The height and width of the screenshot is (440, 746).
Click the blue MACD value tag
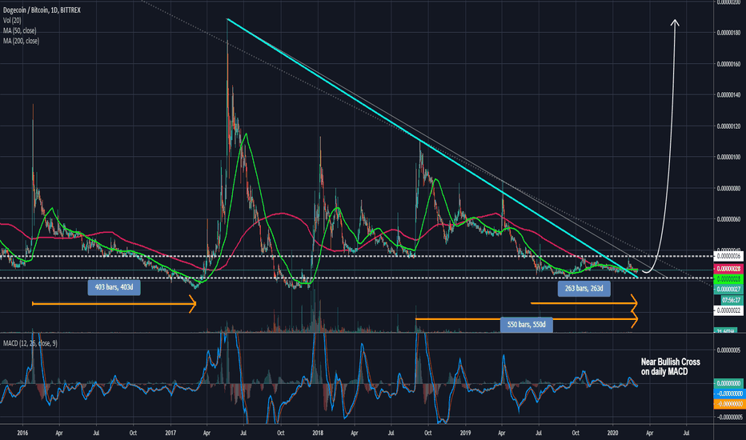pyautogui.click(x=728, y=394)
